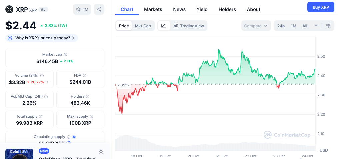Click the share icon button
338x159 pixels.
(x=99, y=9)
